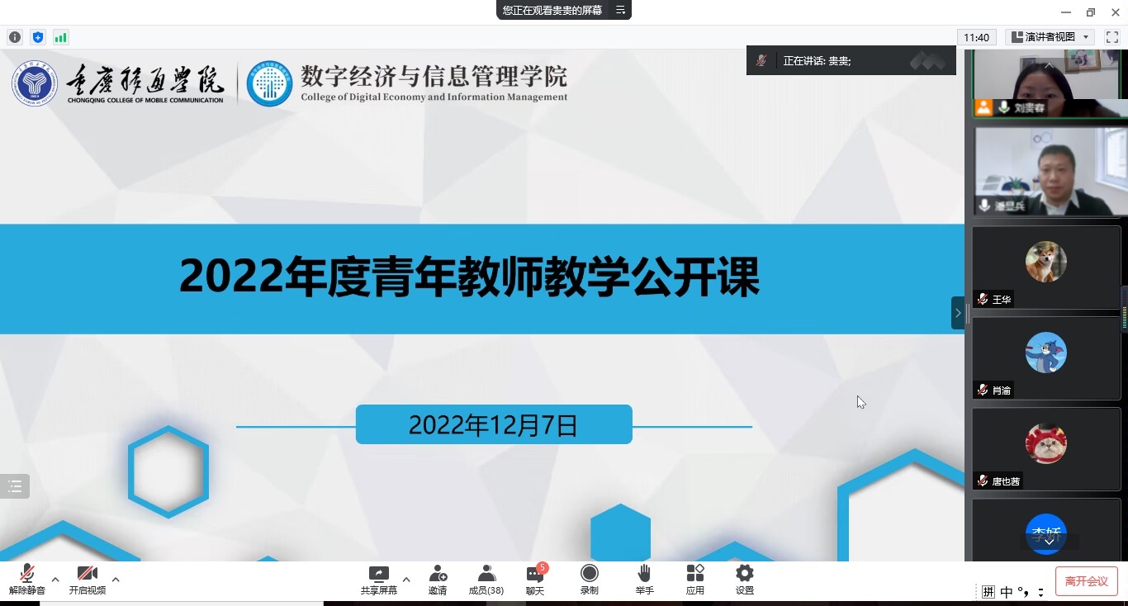Select 王华's participant thumbnail
The width and height of the screenshot is (1128, 606).
1045,267
